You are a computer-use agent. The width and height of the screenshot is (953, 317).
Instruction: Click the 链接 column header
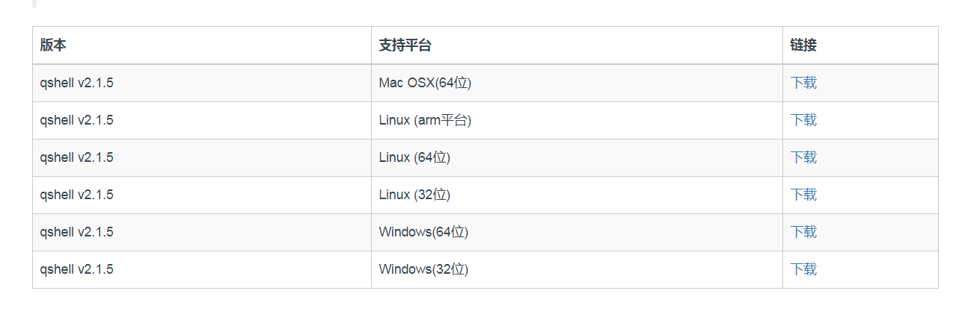[803, 45]
